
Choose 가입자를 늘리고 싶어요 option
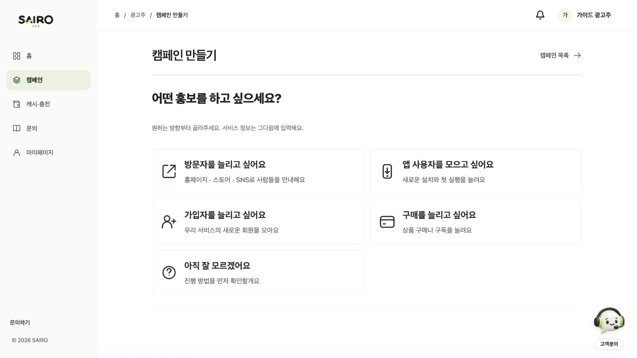click(x=258, y=222)
